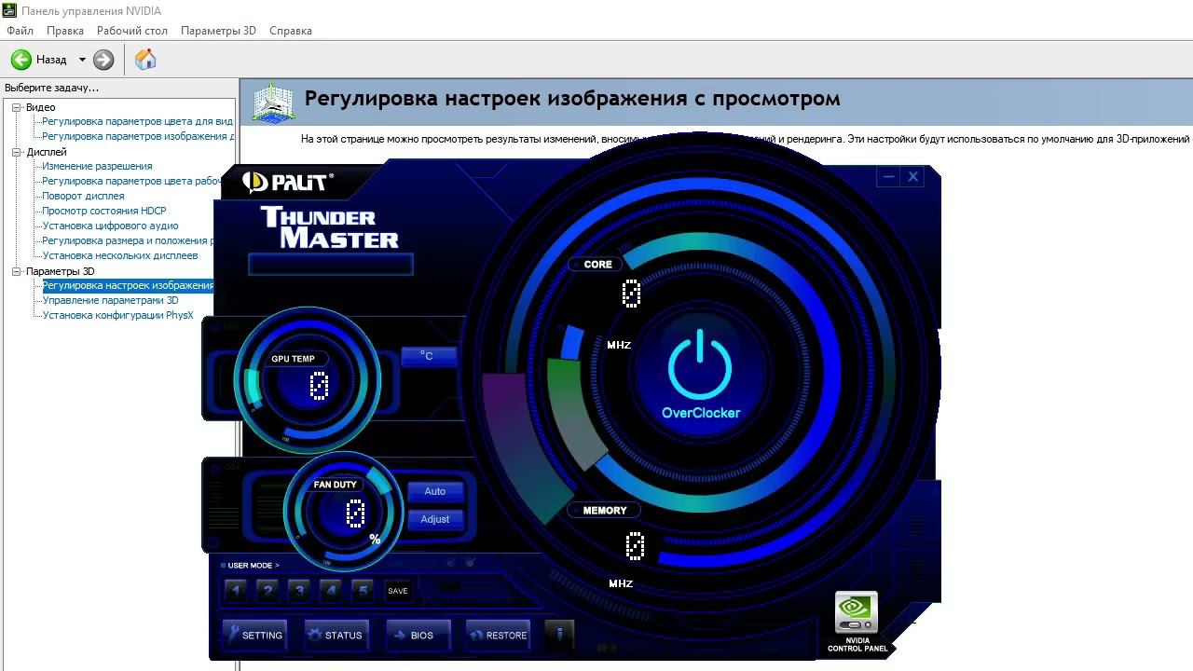Click the FAN DUTY dial gauge
Viewport: 1193px width, 671px height.
point(342,511)
